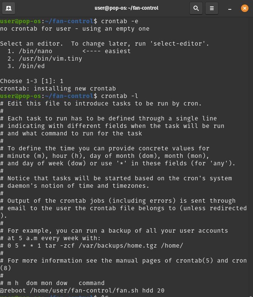Screen dimensions: 253x297
Task: Click the @reboot fan.sh hdd 20 entry
Action: pos(82,290)
